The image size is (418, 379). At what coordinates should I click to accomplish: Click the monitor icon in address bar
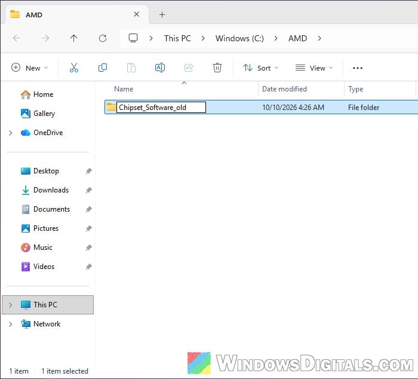click(x=133, y=38)
